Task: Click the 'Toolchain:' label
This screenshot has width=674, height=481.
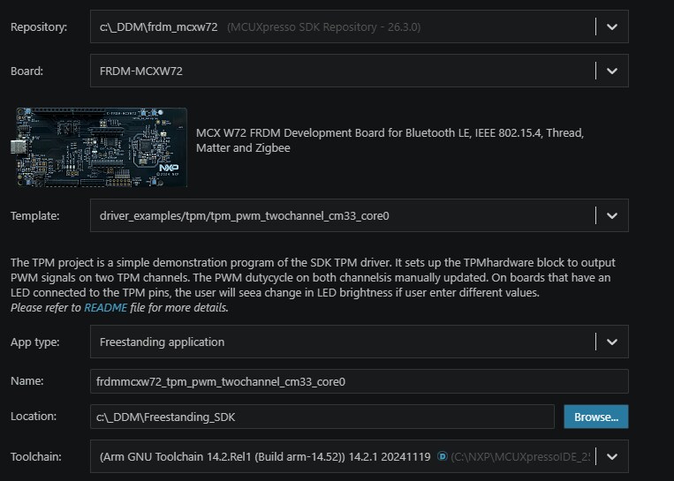Action: coord(35,456)
